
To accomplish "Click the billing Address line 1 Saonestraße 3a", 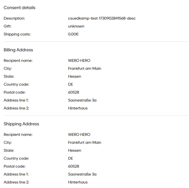I will (82, 100).
